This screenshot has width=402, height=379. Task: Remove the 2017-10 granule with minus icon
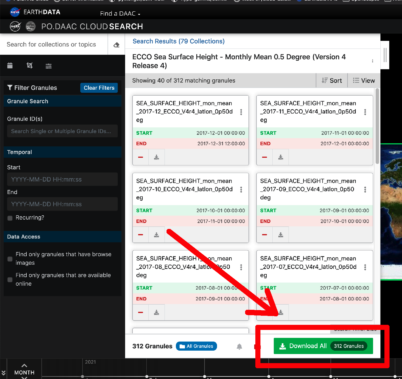point(141,235)
